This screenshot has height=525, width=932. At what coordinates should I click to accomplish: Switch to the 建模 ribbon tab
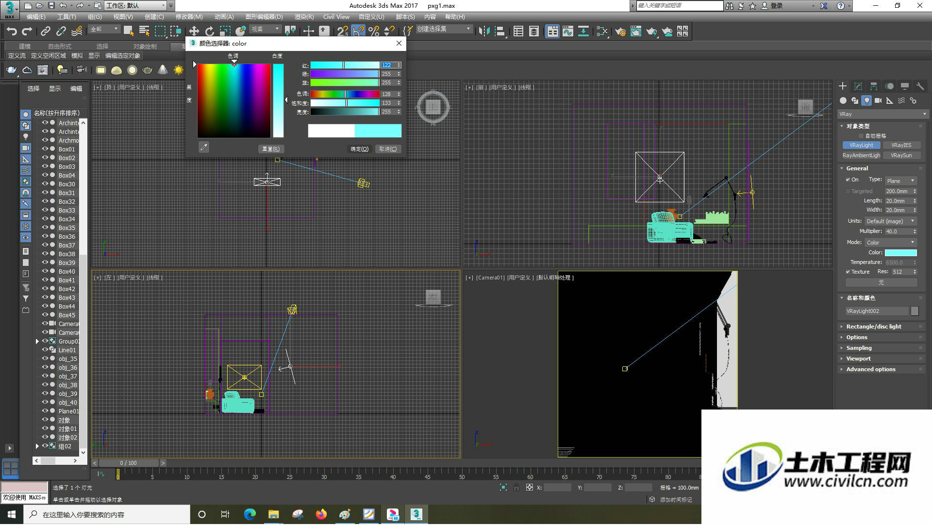(24, 46)
